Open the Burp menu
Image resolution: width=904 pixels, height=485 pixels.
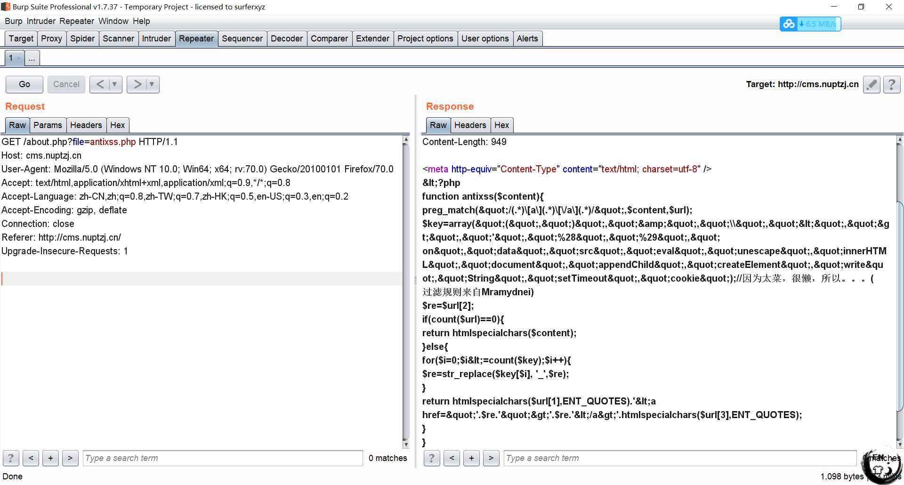(x=14, y=21)
